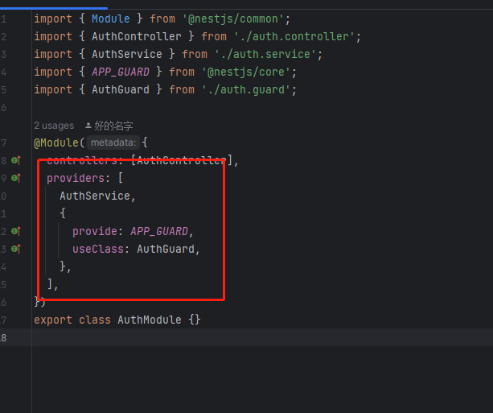The image size is (493, 413).
Task: Click the 'providers' property key
Action: [76, 179]
